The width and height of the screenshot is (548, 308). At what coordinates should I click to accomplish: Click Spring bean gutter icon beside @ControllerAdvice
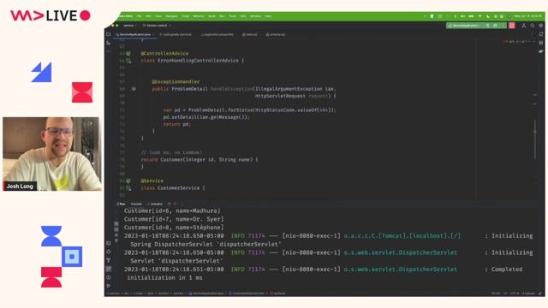(128, 53)
